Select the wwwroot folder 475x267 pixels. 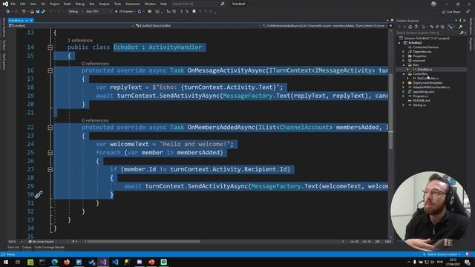click(419, 61)
